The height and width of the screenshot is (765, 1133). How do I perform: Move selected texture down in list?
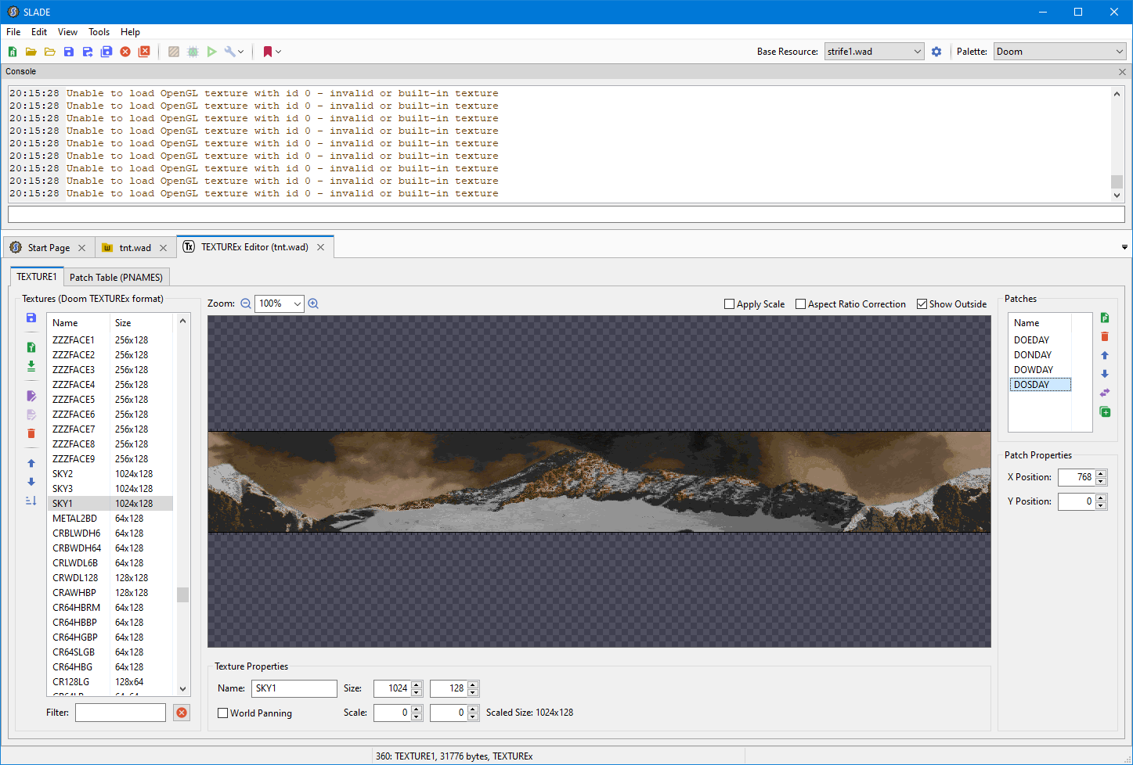(x=31, y=482)
